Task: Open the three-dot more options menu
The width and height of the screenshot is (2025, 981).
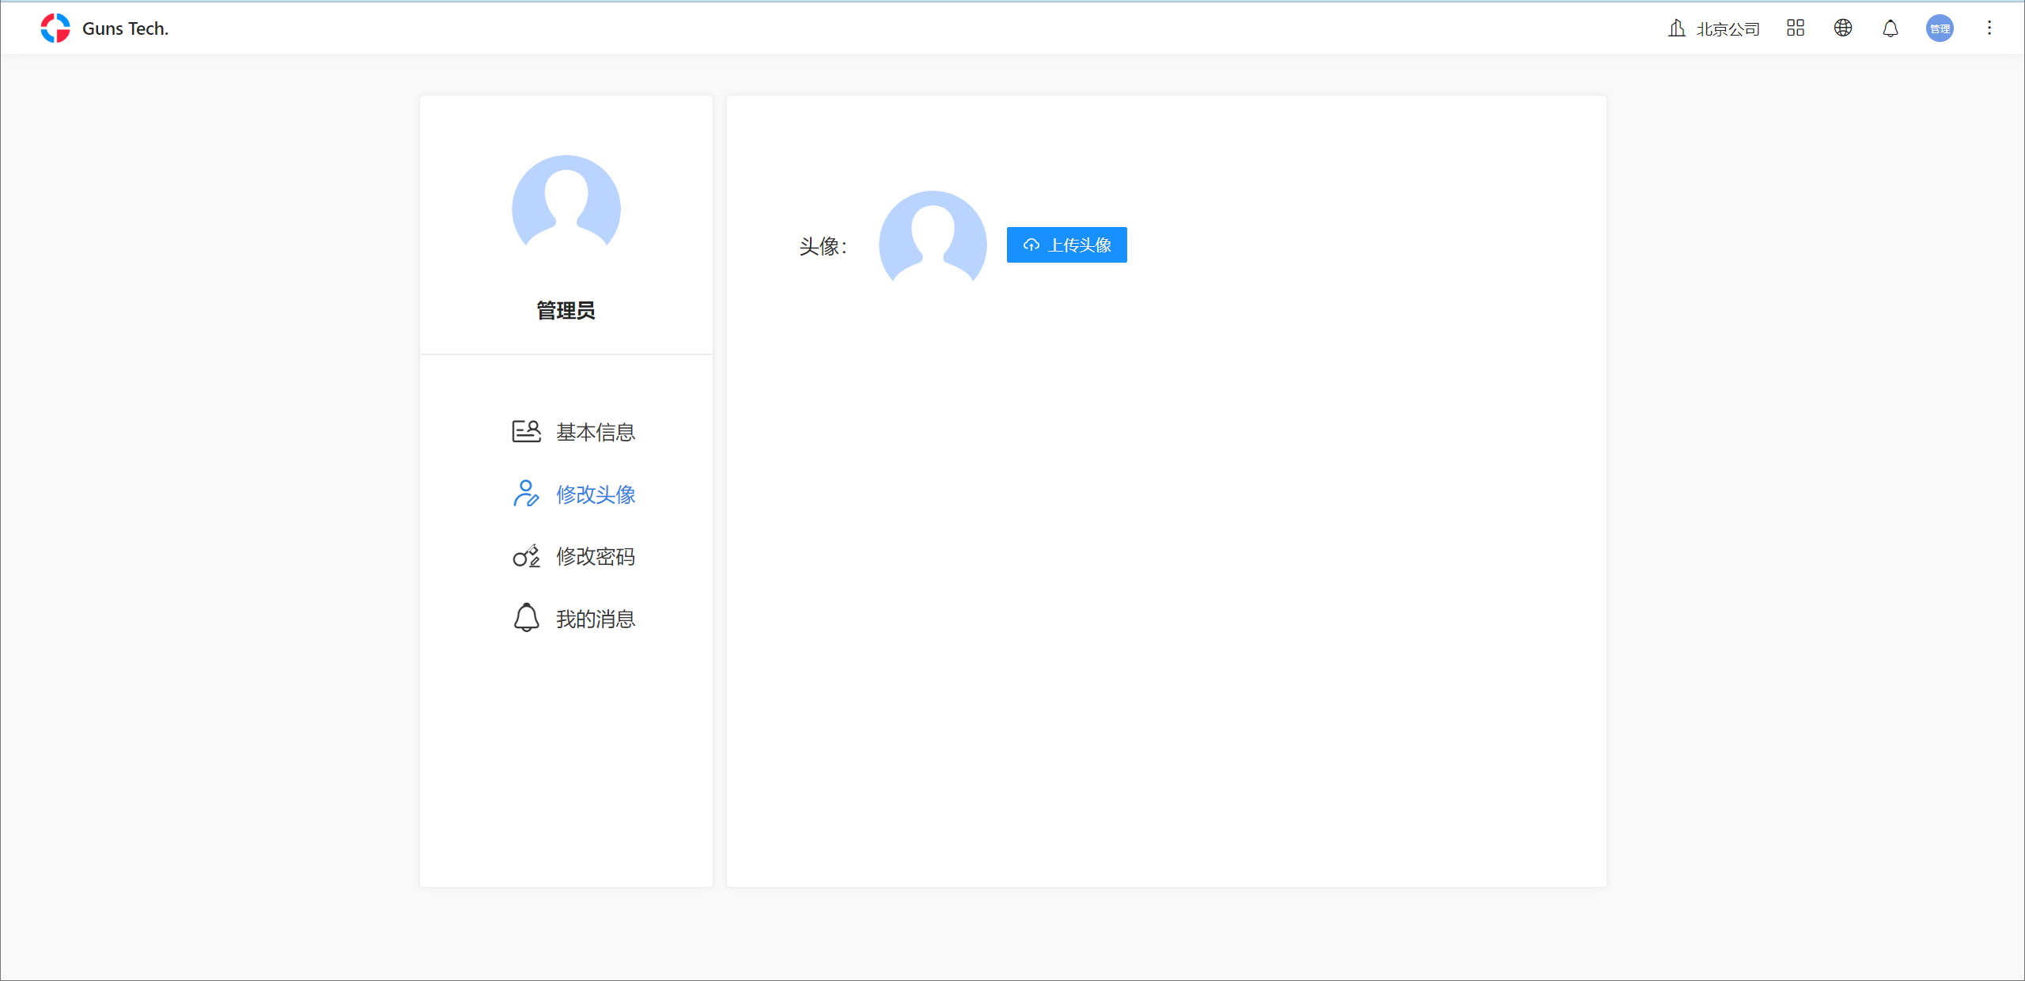Action: 1989,28
